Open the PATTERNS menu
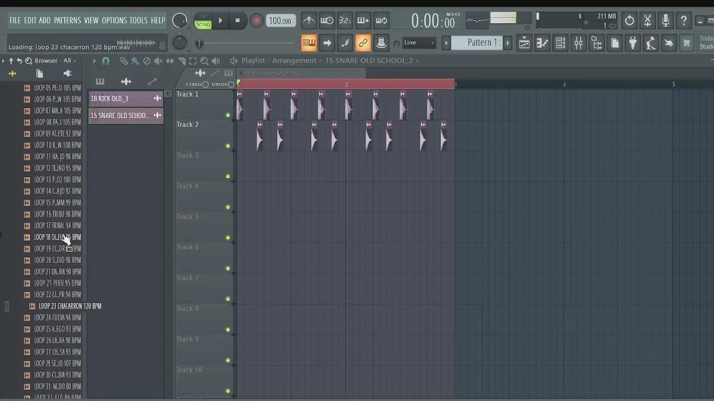Image resolution: width=714 pixels, height=401 pixels. click(x=67, y=21)
